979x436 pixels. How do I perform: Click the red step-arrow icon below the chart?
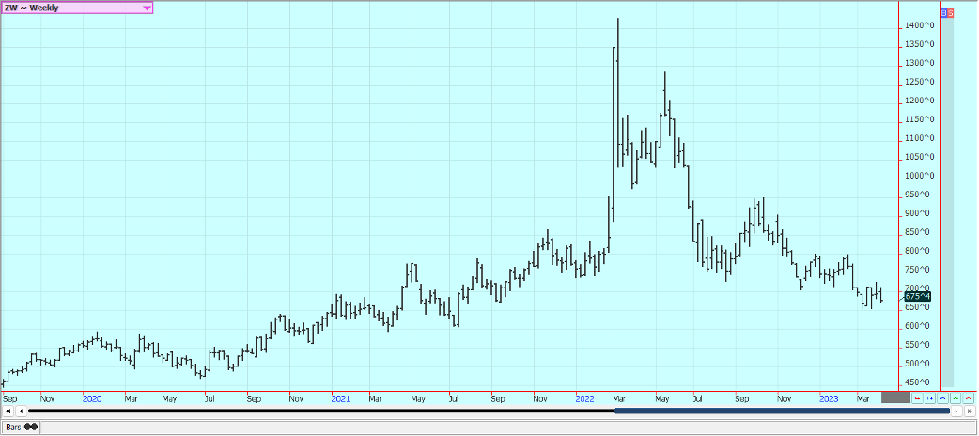click(917, 397)
